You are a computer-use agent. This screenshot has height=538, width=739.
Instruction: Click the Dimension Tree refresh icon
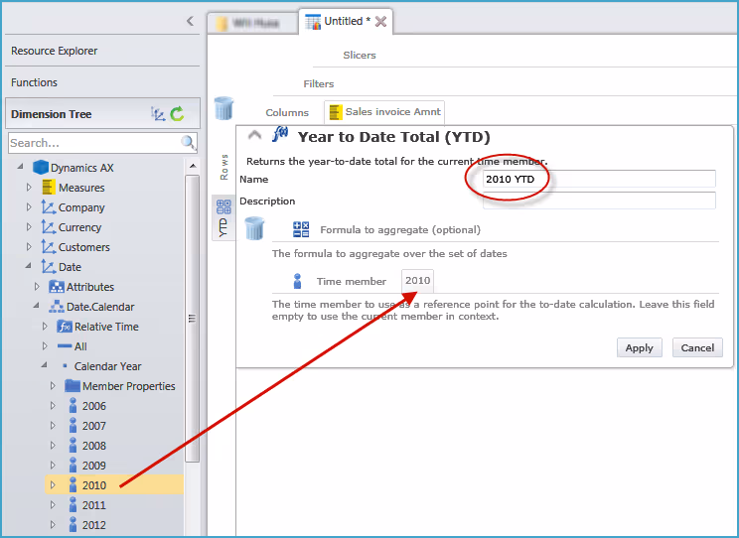point(177,114)
